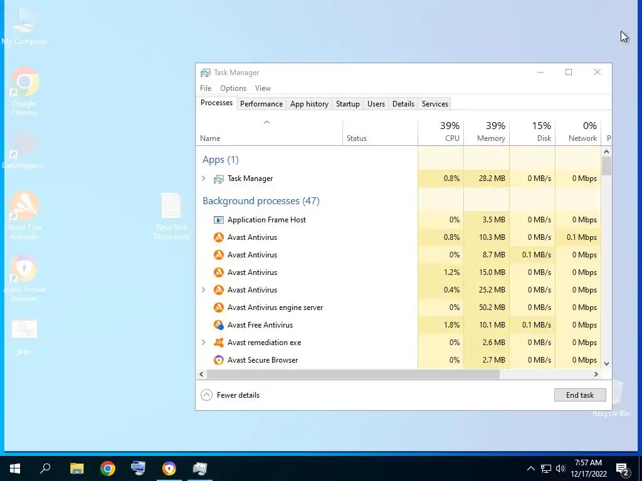The width and height of the screenshot is (642, 481).
Task: Click the Application Frame Host icon
Action: point(219,220)
